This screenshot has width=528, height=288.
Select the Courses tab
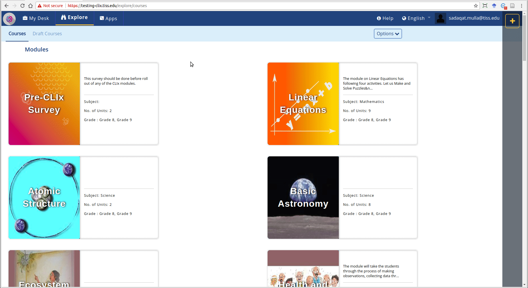click(17, 34)
